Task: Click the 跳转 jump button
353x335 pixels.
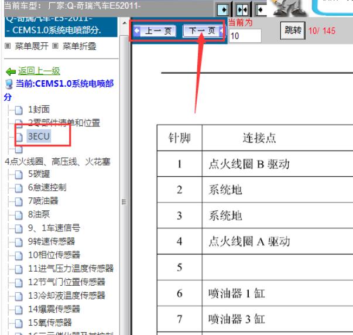Action: 293,30
